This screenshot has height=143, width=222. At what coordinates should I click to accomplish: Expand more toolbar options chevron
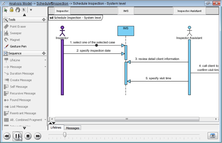[x=31, y=10]
